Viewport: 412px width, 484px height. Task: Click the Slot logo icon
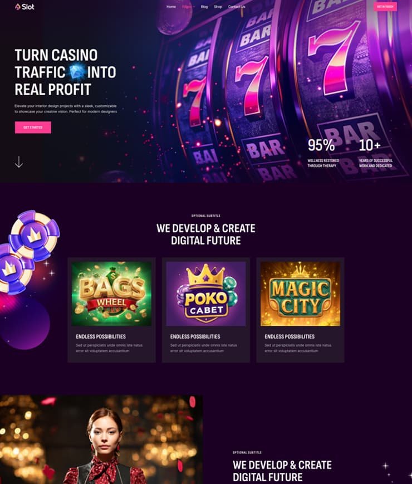point(18,7)
